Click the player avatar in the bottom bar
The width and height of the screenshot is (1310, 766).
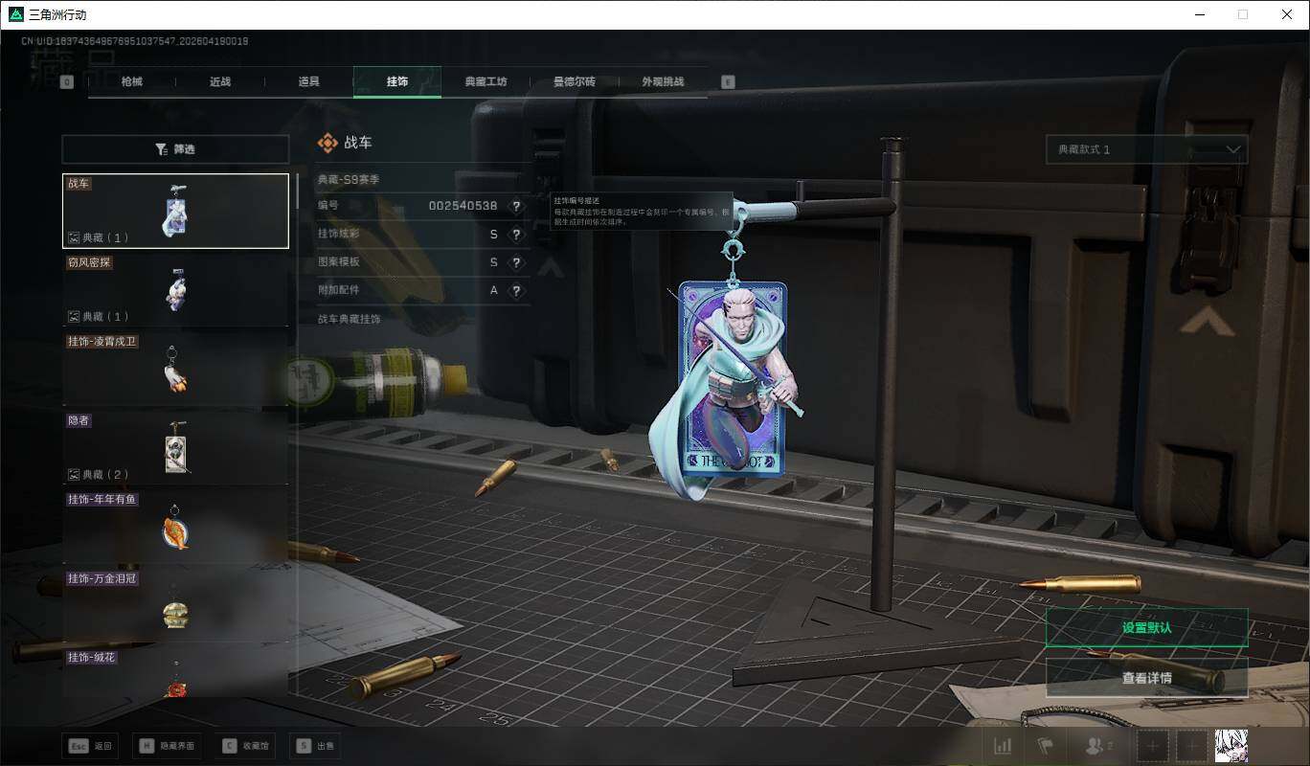pos(1231,746)
